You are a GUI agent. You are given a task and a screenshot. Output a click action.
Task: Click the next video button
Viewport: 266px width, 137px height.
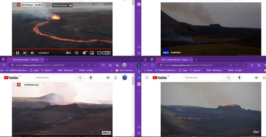[x=25, y=53]
